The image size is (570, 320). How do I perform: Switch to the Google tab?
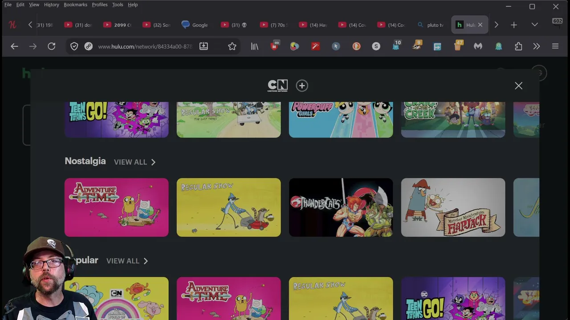(195, 25)
